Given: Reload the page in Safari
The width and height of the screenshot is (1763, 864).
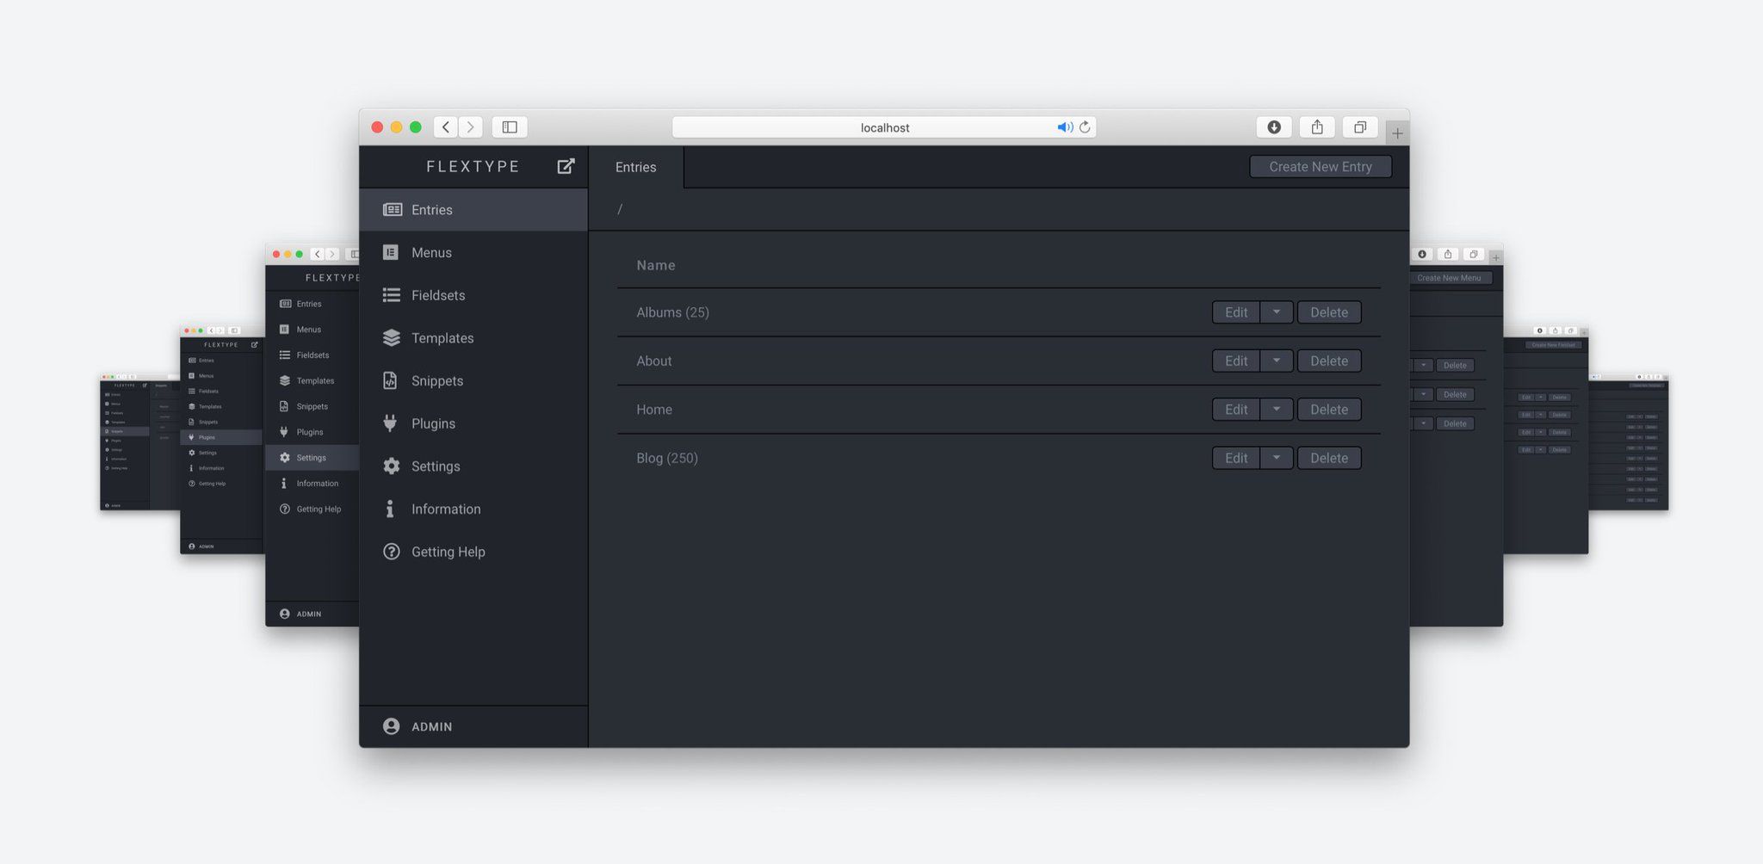Looking at the screenshot, I should [x=1085, y=127].
